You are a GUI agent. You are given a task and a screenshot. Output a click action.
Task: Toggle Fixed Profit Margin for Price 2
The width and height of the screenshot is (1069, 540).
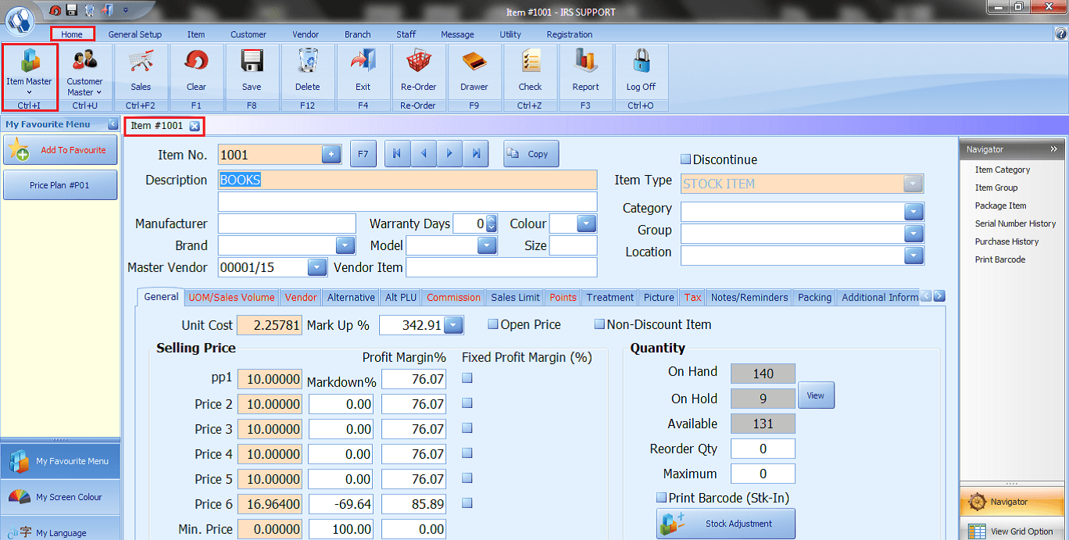click(x=467, y=403)
